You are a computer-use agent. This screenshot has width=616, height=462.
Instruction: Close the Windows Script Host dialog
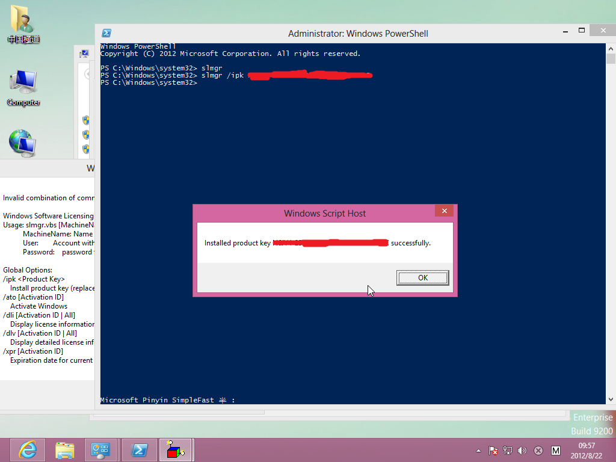(x=445, y=211)
